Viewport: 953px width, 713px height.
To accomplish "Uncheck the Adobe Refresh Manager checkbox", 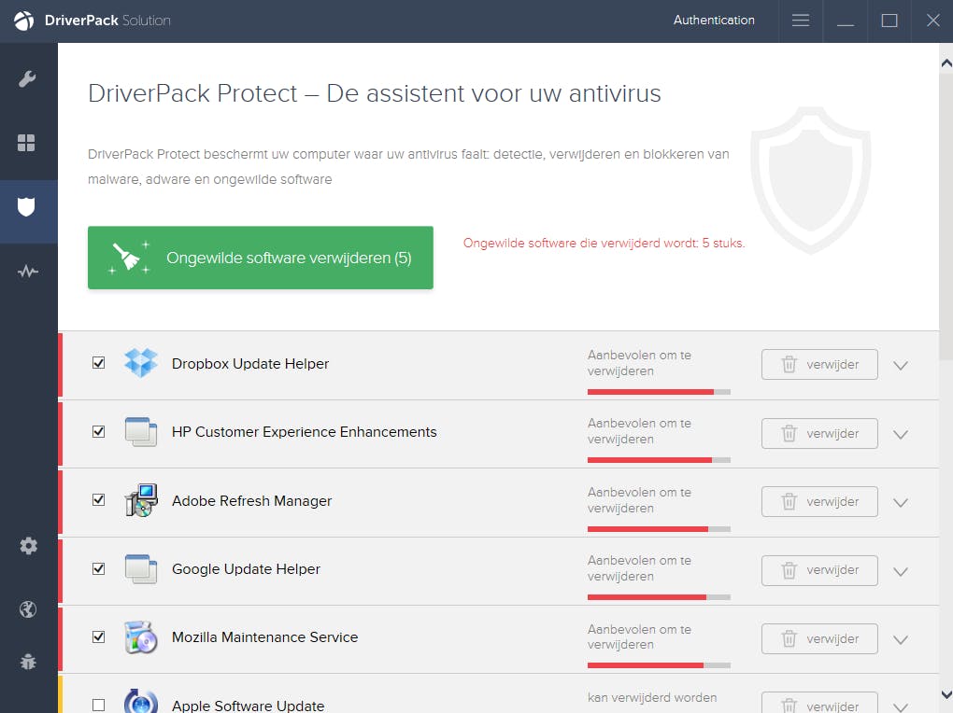I will coord(99,500).
